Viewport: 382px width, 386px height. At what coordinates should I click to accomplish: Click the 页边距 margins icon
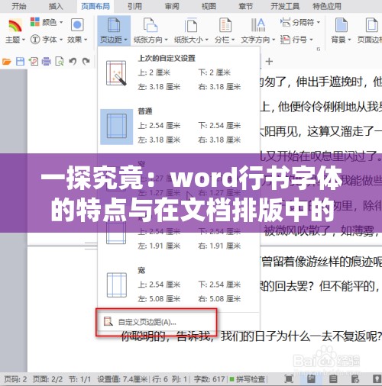pyautogui.click(x=114, y=25)
